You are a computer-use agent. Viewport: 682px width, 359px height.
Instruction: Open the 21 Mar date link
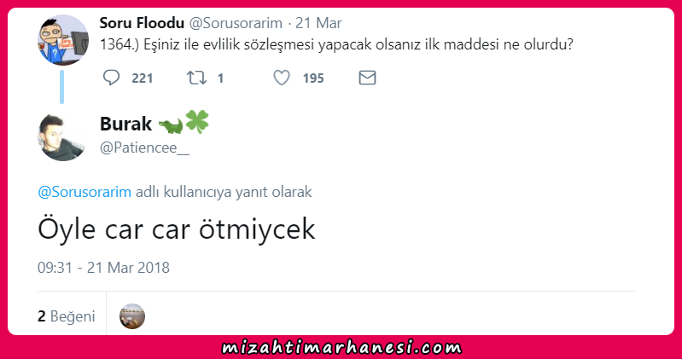[318, 23]
